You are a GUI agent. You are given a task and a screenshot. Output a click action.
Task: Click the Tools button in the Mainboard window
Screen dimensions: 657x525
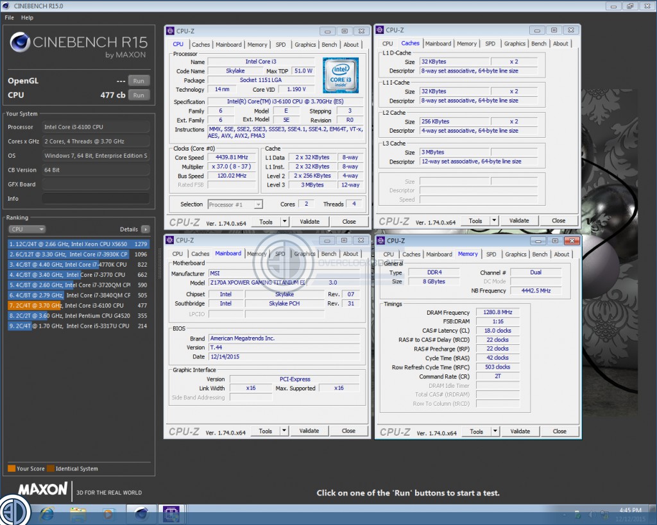click(x=265, y=431)
